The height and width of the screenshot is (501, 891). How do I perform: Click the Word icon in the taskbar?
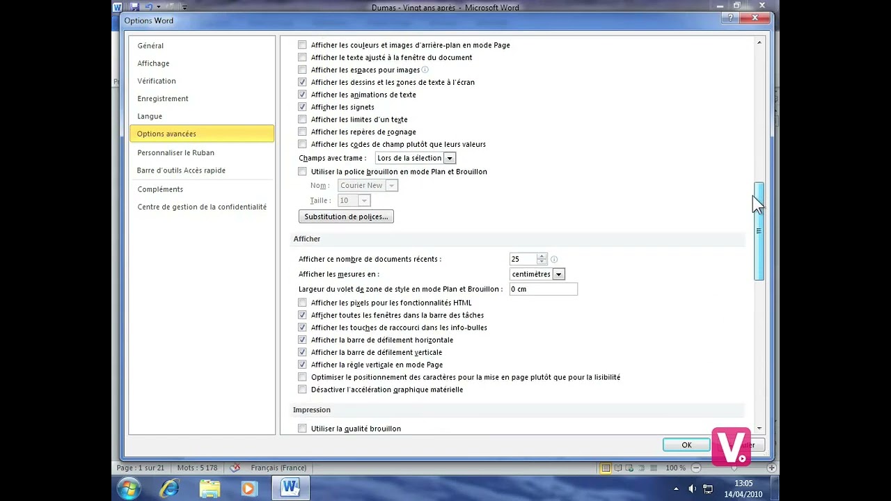click(x=290, y=488)
